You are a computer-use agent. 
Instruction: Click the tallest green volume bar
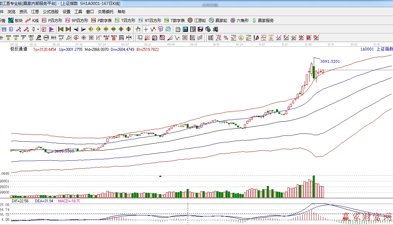click(314, 186)
